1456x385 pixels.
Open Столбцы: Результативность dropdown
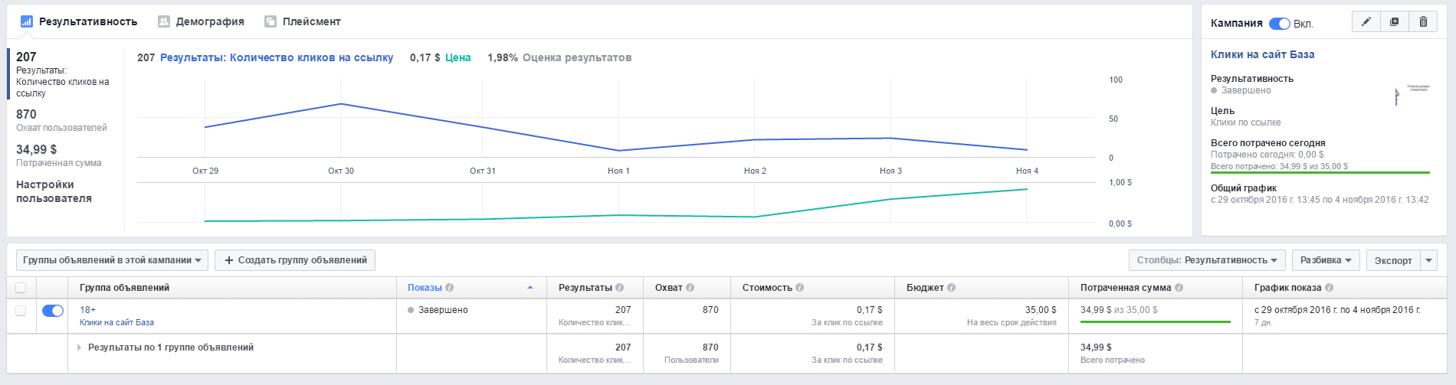click(1206, 260)
